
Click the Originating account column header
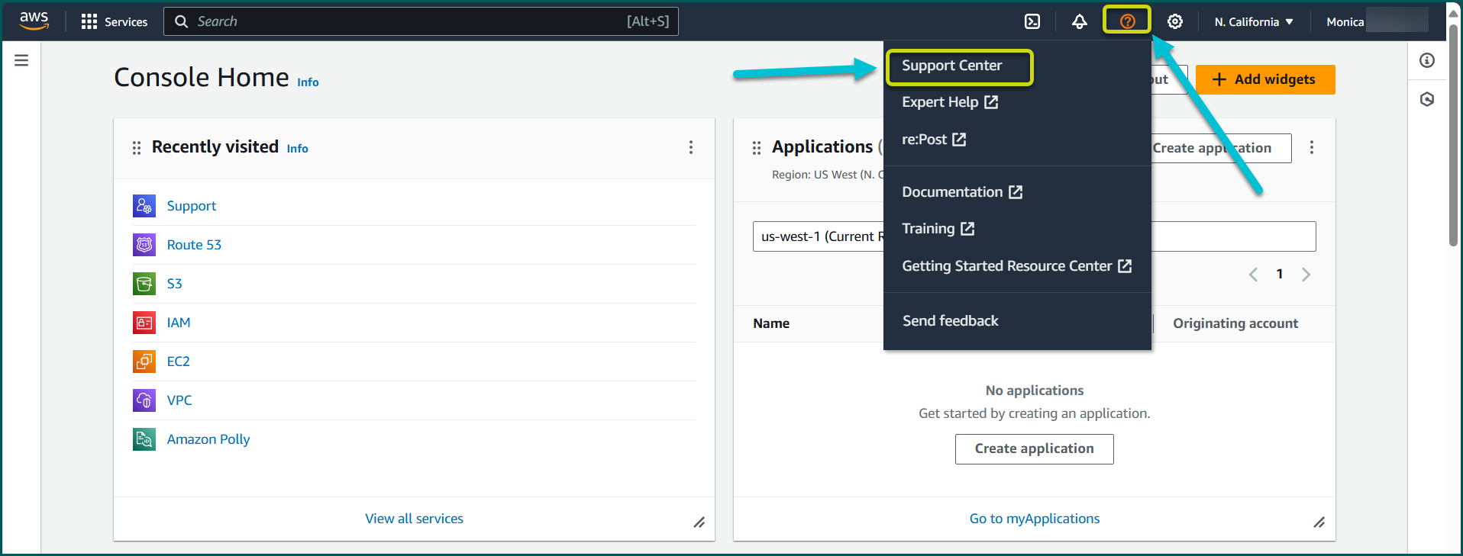click(x=1235, y=323)
